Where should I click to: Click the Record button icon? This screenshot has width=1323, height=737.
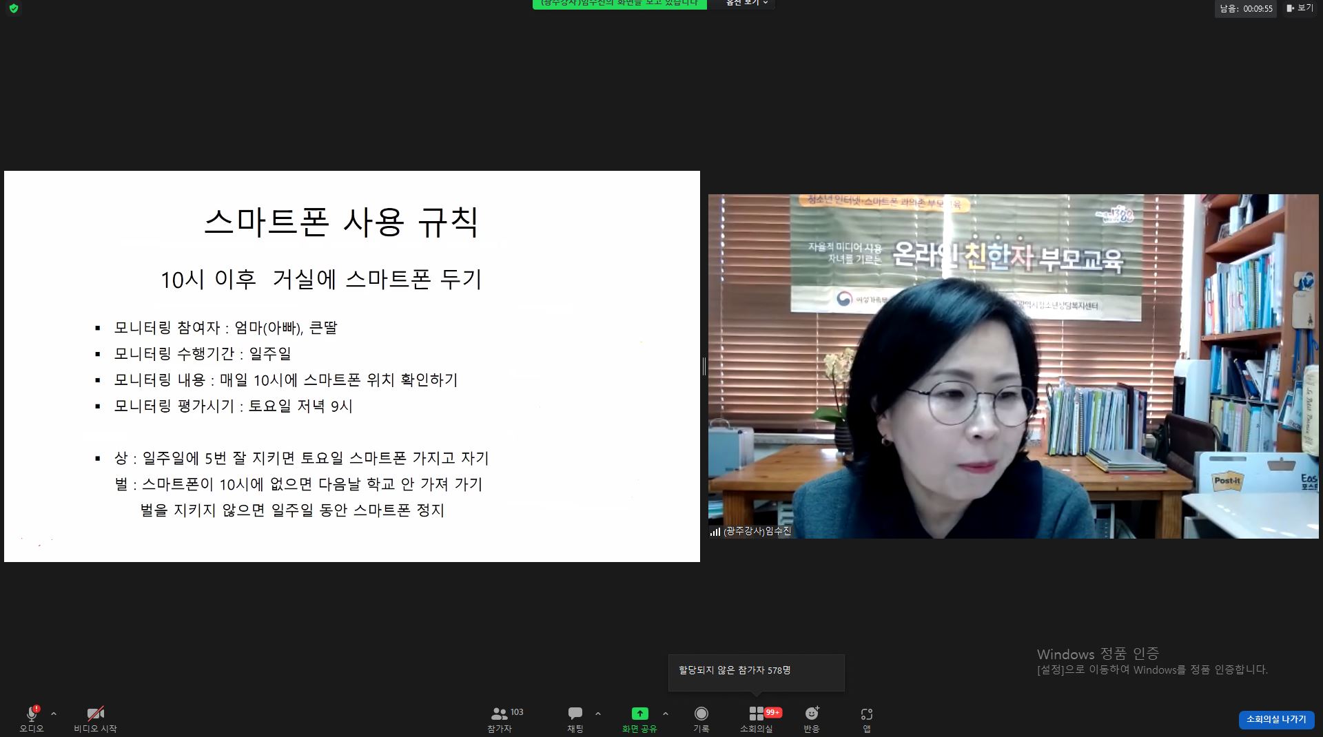point(701,714)
